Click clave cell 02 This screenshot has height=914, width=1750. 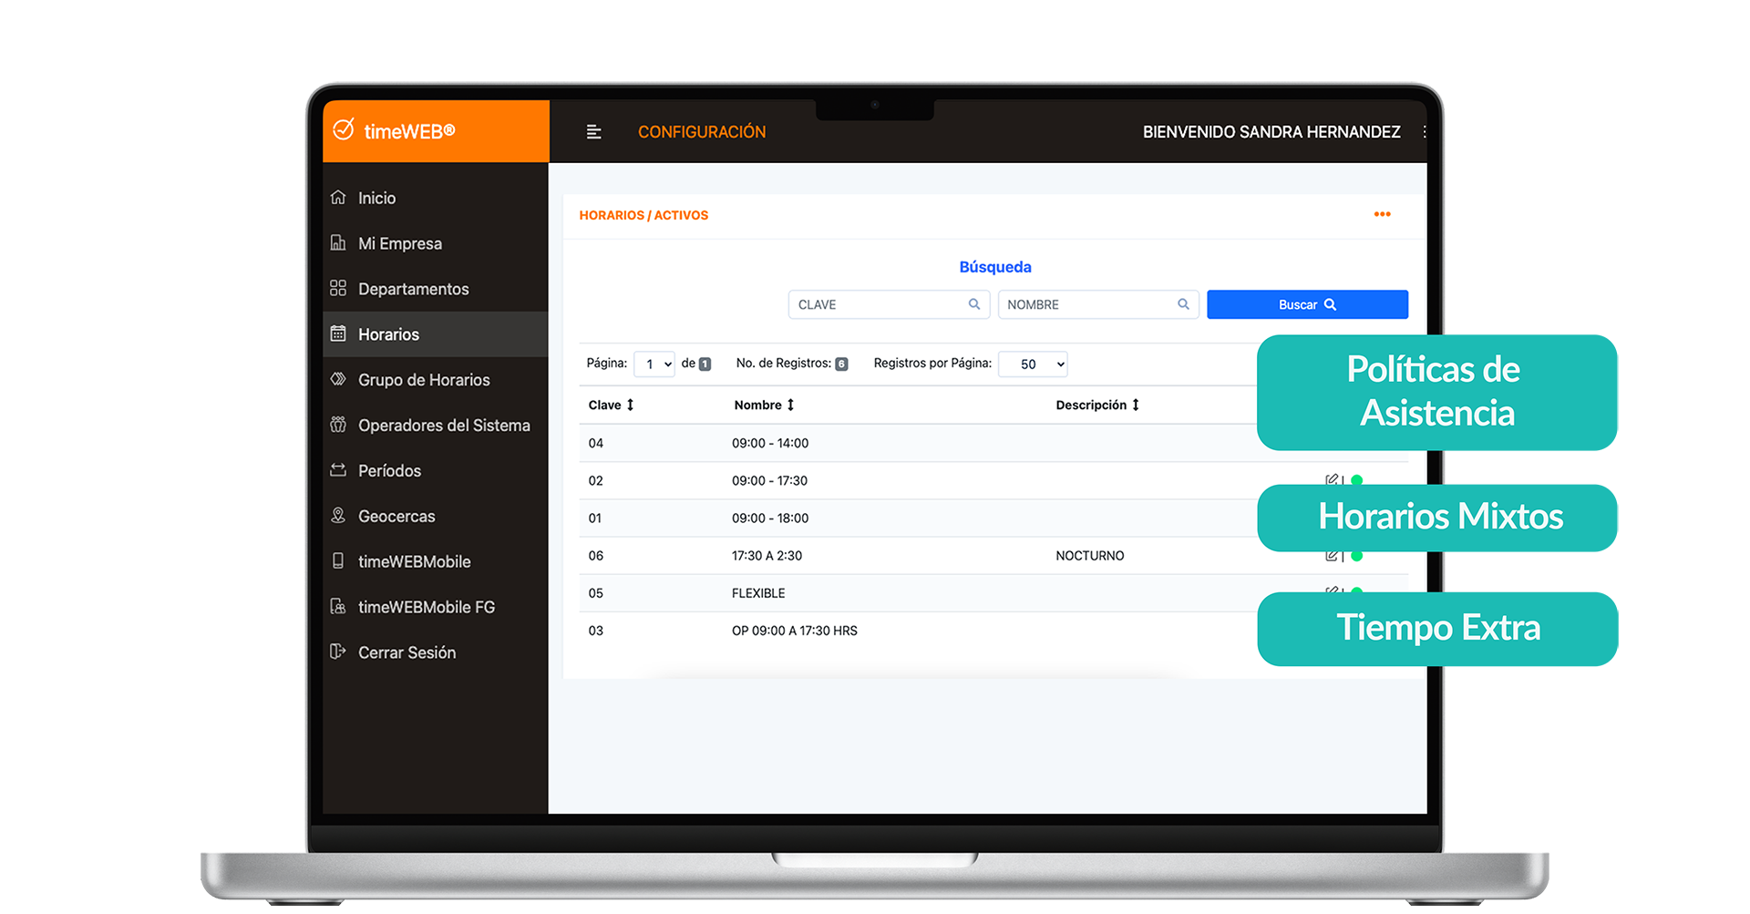(595, 480)
